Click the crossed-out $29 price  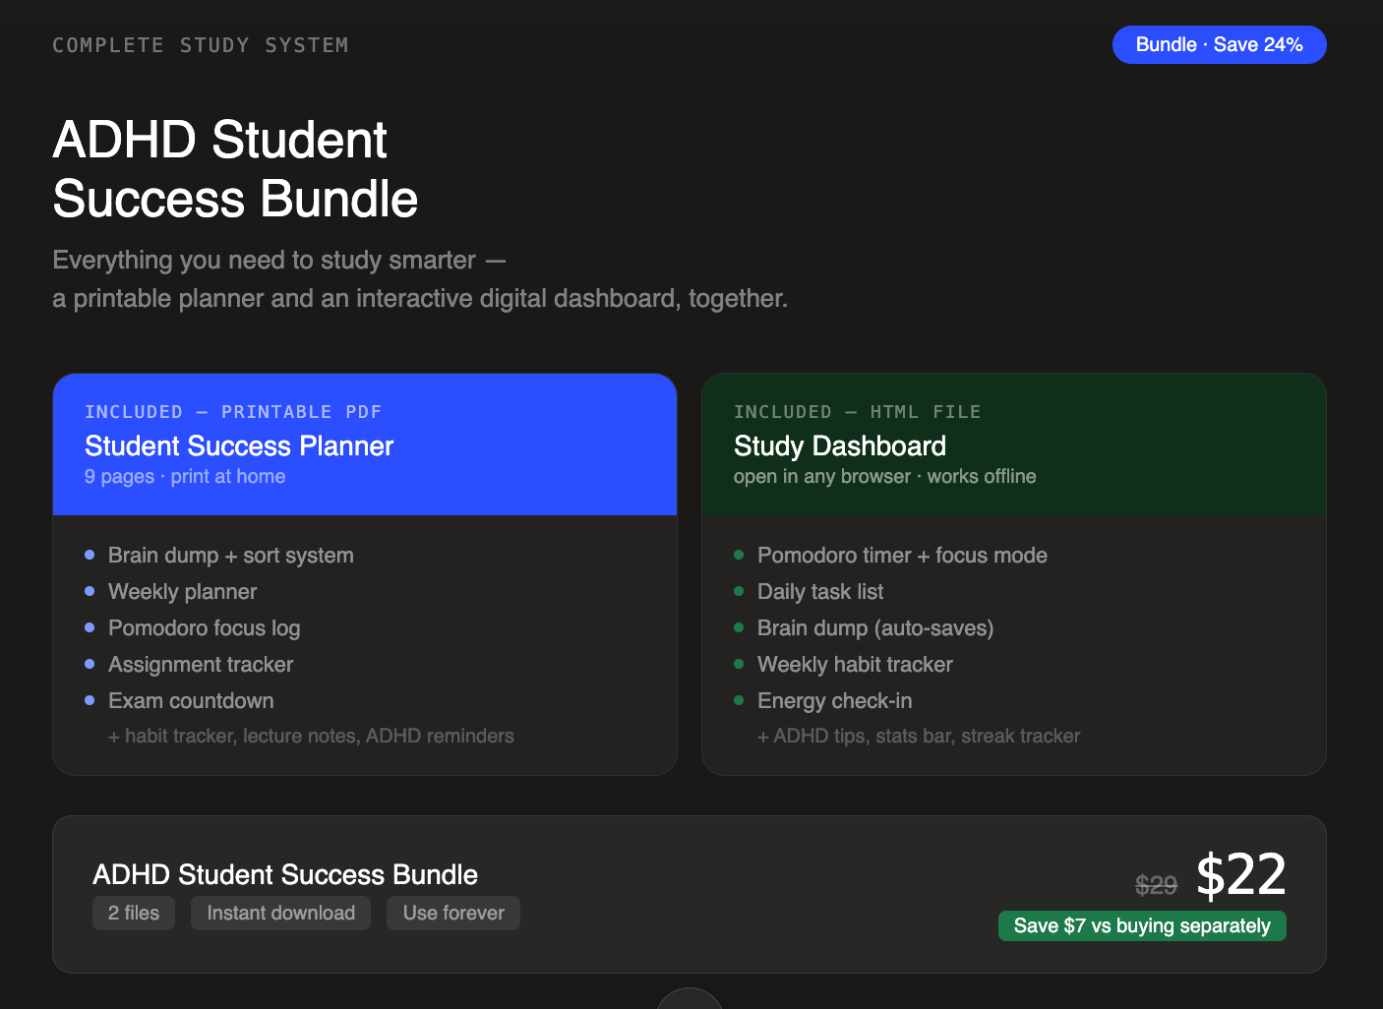[x=1157, y=885]
